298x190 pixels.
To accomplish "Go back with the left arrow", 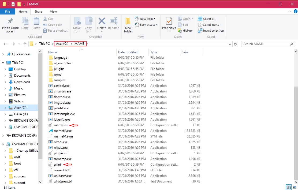I will click(x=5, y=44).
